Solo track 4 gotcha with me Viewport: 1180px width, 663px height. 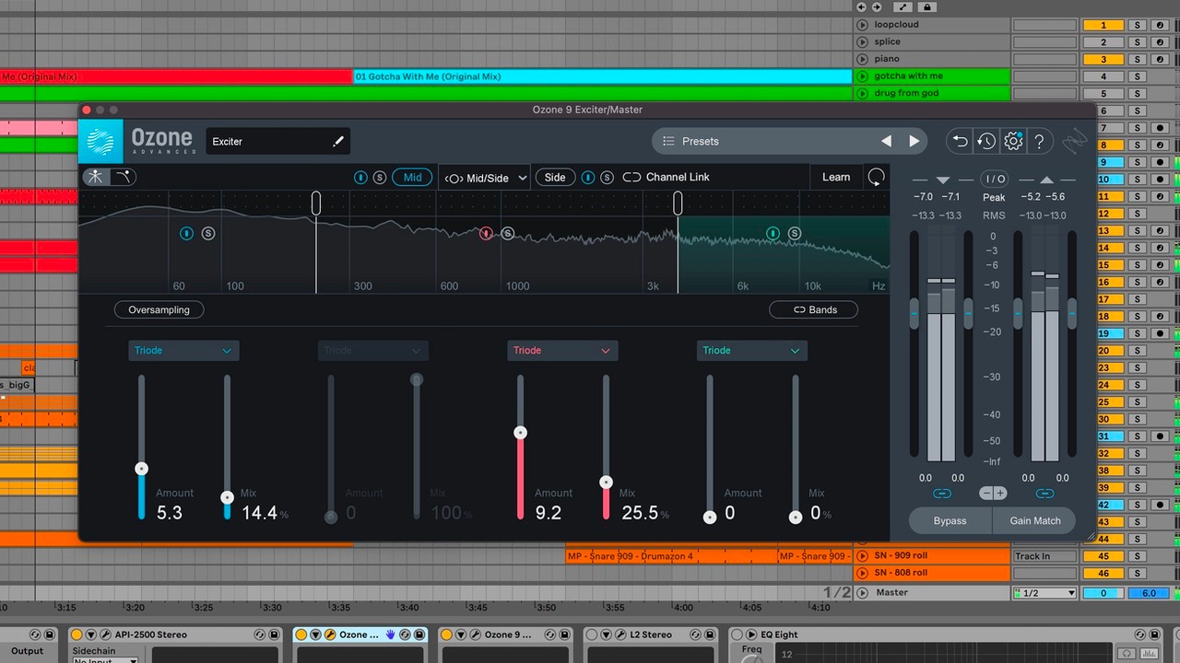1138,76
